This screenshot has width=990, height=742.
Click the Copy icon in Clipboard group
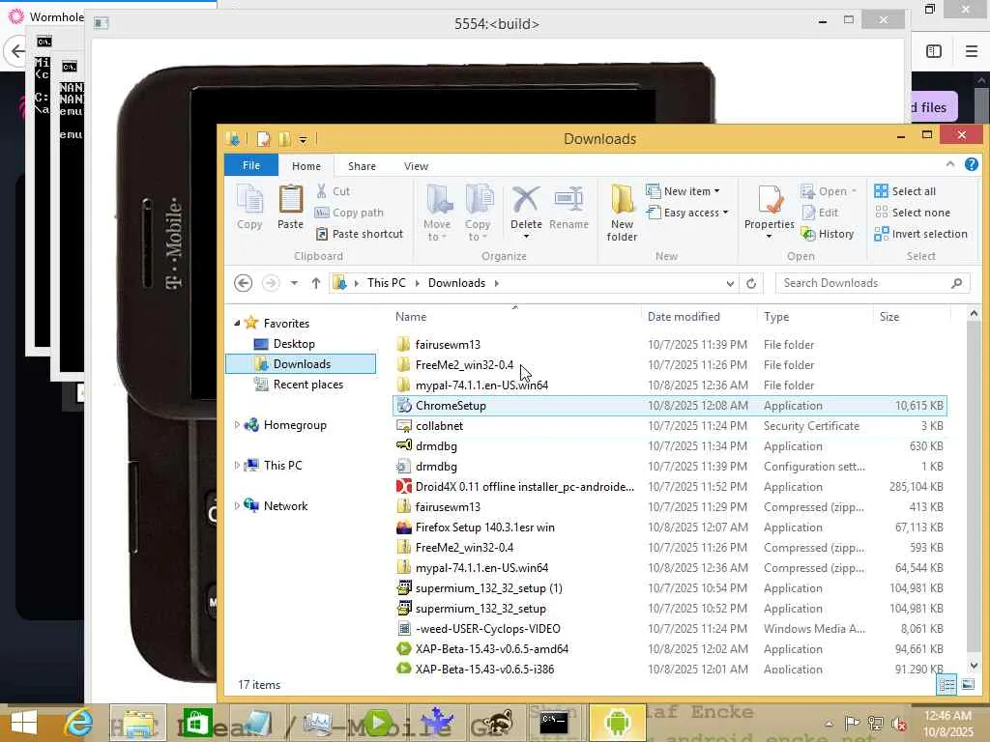coord(249,207)
